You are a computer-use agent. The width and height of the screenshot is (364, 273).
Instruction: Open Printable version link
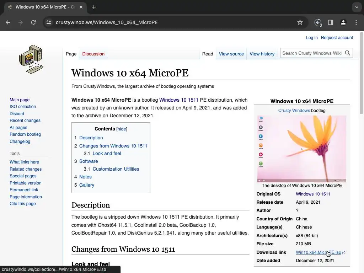[26, 183]
